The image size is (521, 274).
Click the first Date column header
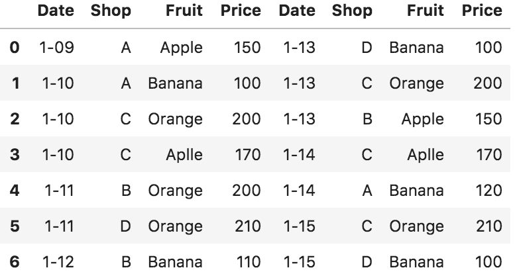[56, 11]
